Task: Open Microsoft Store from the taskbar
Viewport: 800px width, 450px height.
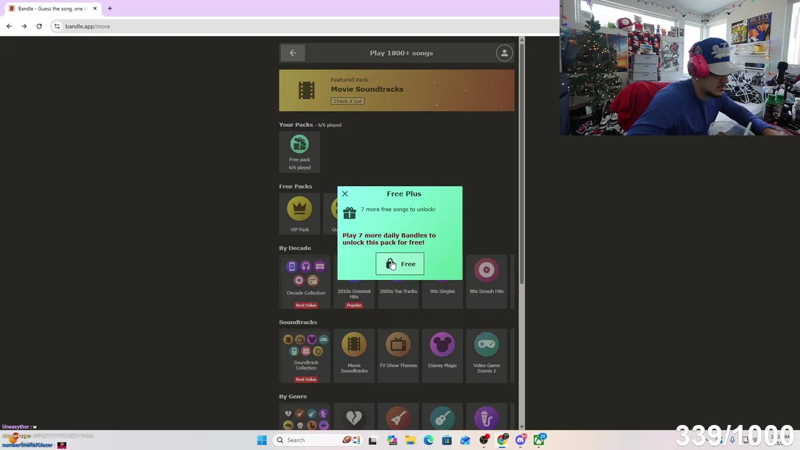Action: pyautogui.click(x=447, y=440)
